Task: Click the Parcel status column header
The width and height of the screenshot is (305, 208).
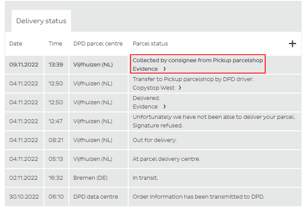Action: click(x=150, y=44)
